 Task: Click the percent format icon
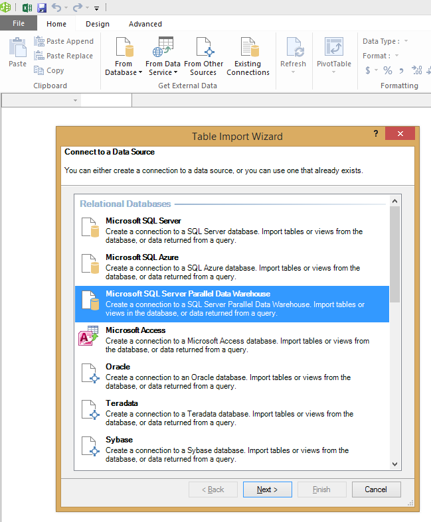tap(387, 70)
